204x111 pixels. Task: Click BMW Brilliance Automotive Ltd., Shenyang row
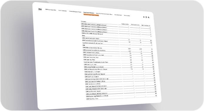tap(118, 48)
